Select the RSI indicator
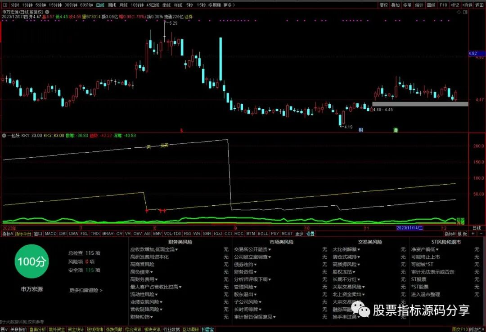 click(187, 234)
